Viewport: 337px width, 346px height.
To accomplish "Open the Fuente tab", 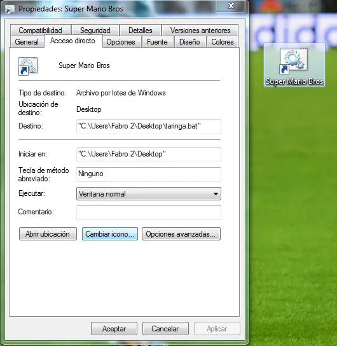I will click(157, 42).
